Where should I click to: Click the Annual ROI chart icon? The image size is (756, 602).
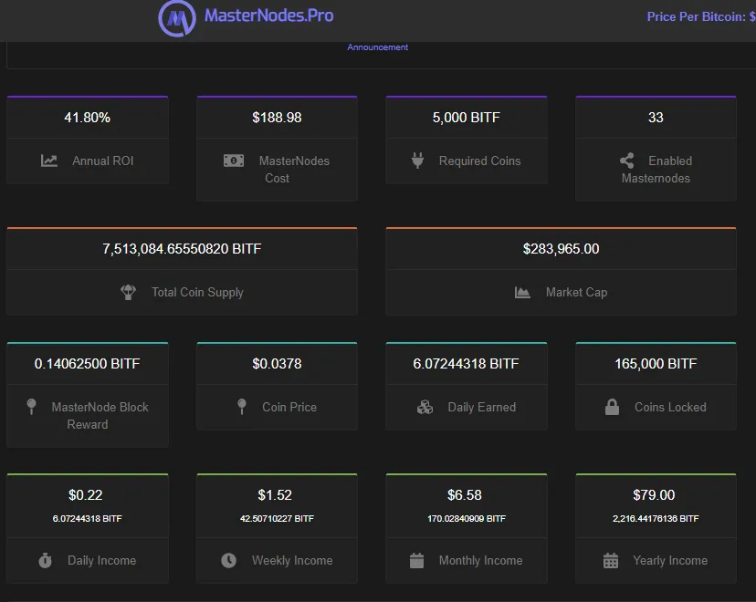(48, 161)
